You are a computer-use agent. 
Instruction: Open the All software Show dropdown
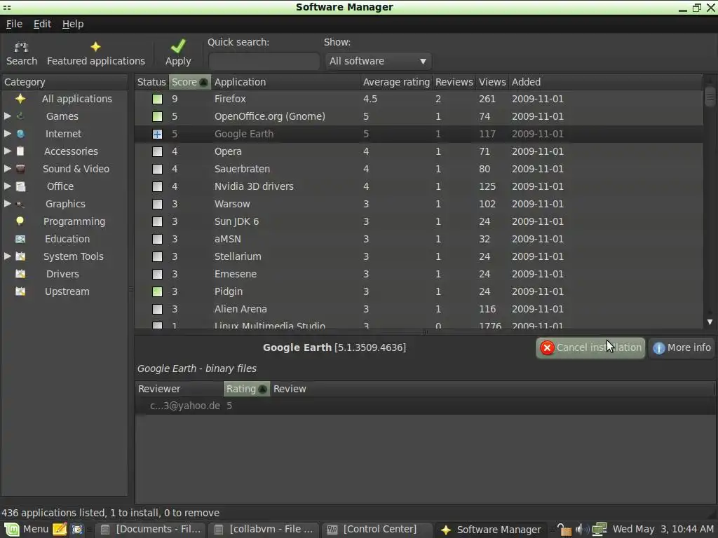pyautogui.click(x=378, y=61)
